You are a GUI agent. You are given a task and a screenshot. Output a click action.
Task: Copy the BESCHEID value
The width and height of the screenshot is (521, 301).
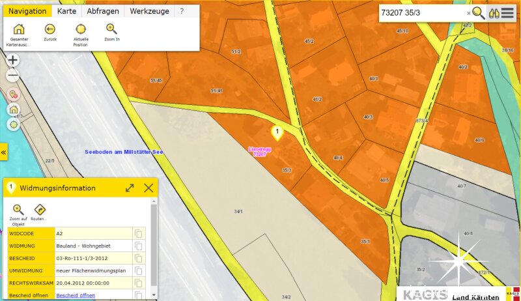tap(138, 258)
